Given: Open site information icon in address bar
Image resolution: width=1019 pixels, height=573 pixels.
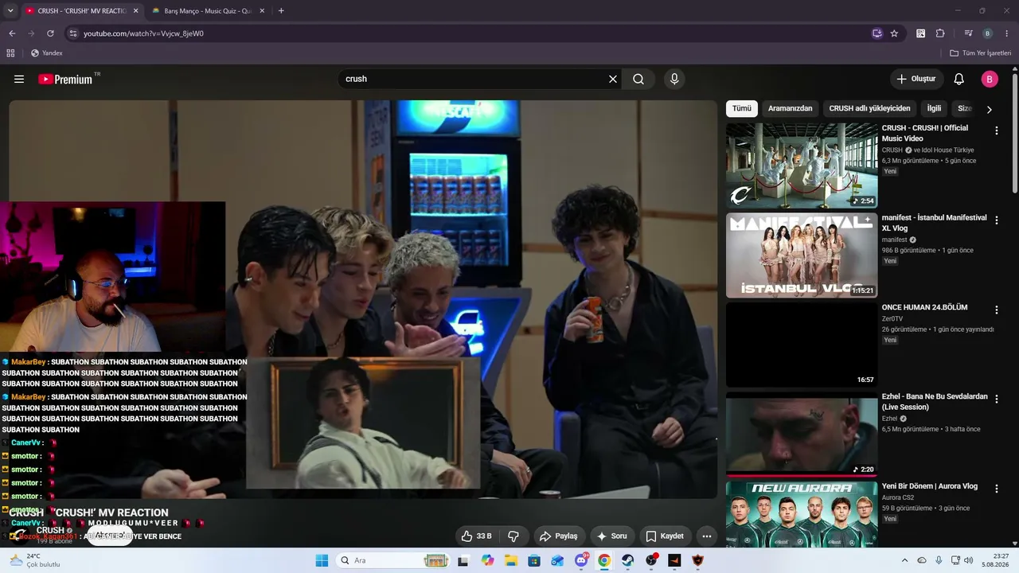Looking at the screenshot, I should (72, 33).
